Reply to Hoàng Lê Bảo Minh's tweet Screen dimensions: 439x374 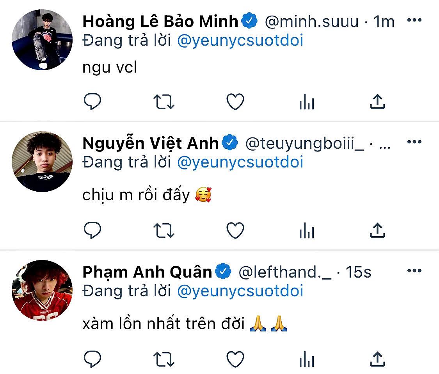[92, 102]
